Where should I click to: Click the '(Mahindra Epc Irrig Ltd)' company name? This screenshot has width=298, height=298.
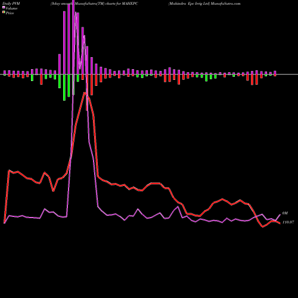coord(189,4)
